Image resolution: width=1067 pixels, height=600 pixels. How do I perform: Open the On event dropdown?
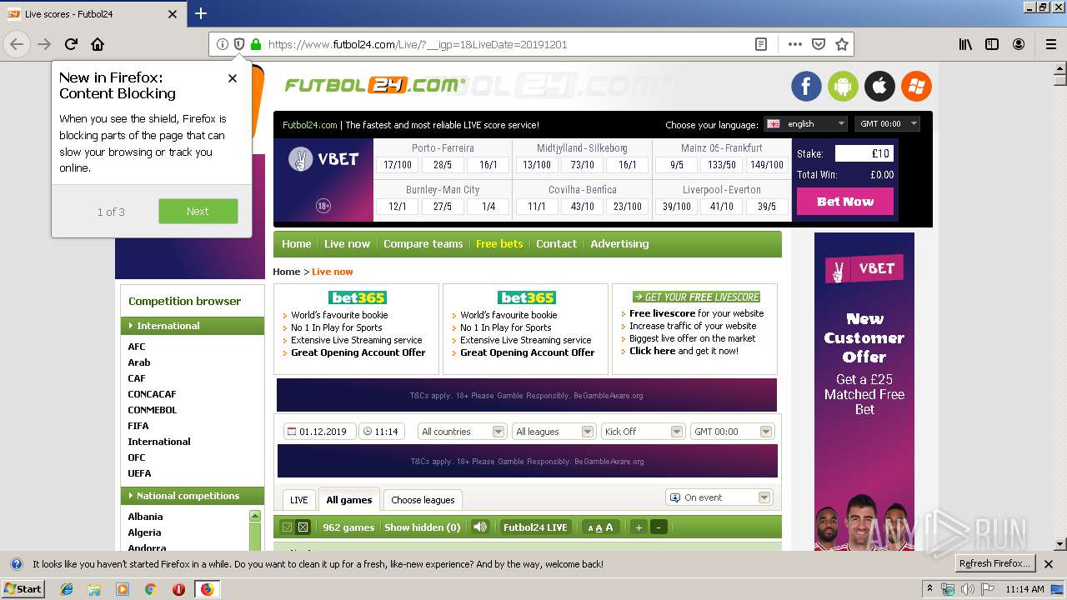[719, 497]
